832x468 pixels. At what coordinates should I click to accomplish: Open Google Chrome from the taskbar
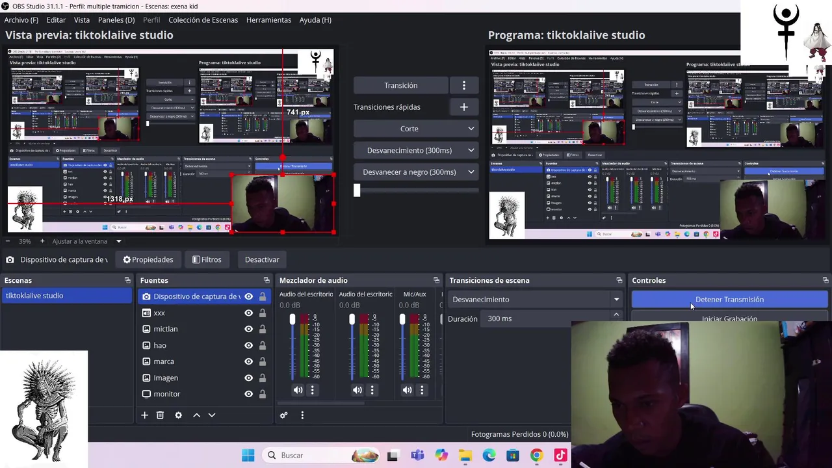pyautogui.click(x=536, y=455)
